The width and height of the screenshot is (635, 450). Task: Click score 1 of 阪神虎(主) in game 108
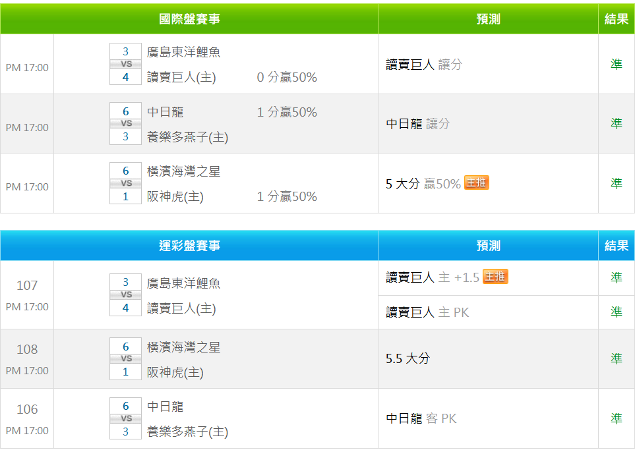pyautogui.click(x=125, y=372)
